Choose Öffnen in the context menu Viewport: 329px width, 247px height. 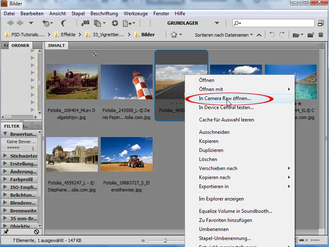point(240,80)
